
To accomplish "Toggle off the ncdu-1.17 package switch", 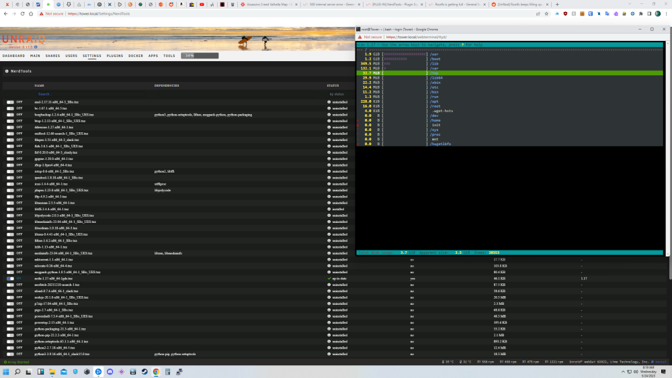I will 10,278.
